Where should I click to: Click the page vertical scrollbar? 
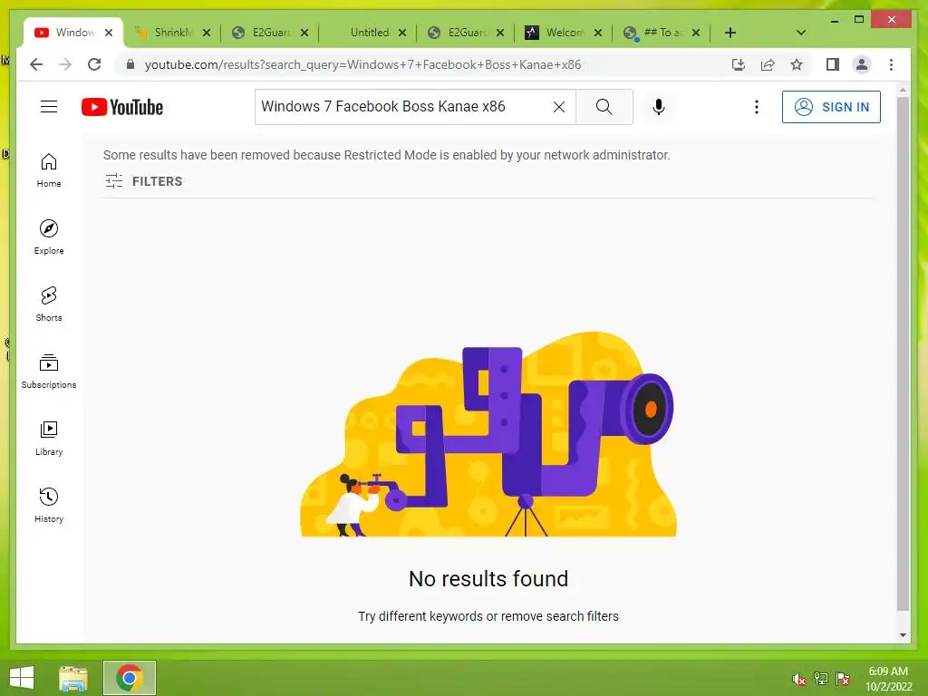pos(903,353)
